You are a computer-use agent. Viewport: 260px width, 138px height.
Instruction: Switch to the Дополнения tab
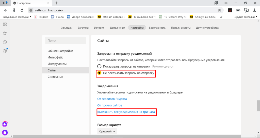click(117, 28)
